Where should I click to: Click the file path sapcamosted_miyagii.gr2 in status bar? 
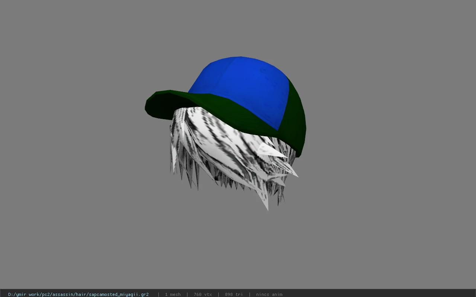coord(78,294)
